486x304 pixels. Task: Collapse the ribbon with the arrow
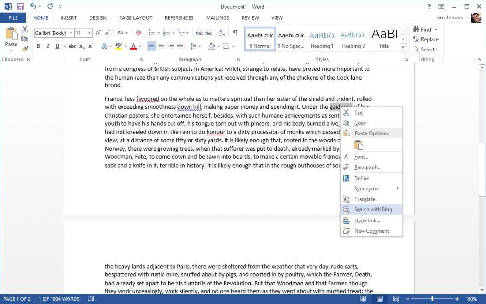[x=479, y=59]
